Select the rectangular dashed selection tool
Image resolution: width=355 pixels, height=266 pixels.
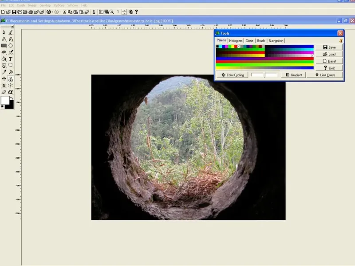point(11,65)
